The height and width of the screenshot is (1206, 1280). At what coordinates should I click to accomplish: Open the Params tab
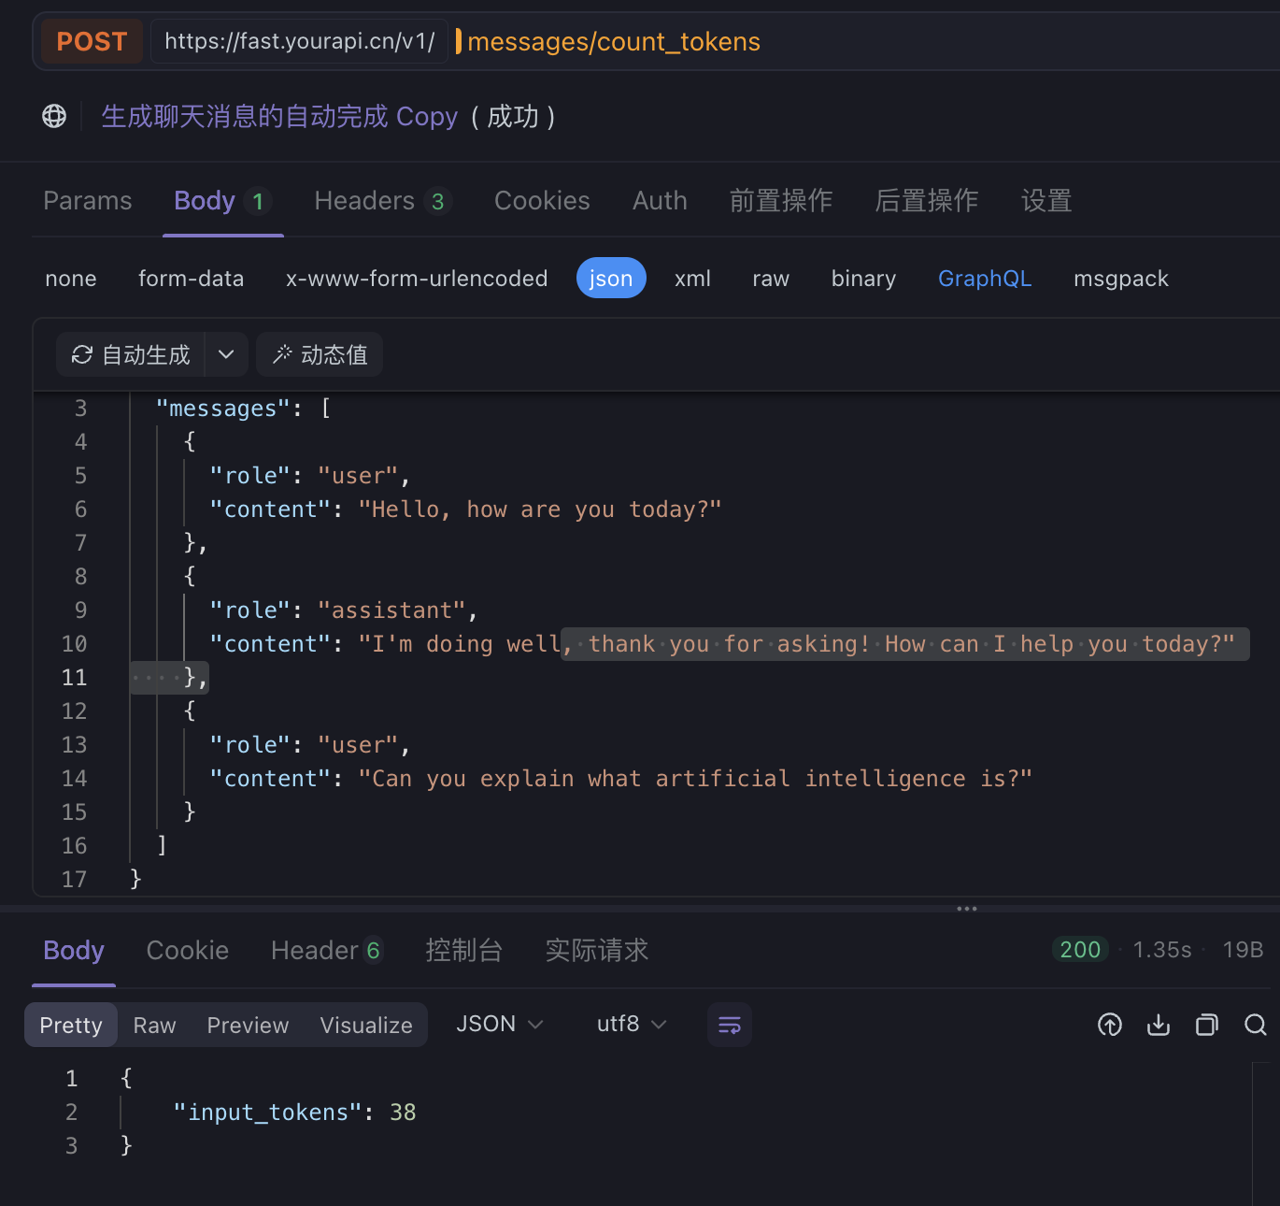[x=88, y=201]
